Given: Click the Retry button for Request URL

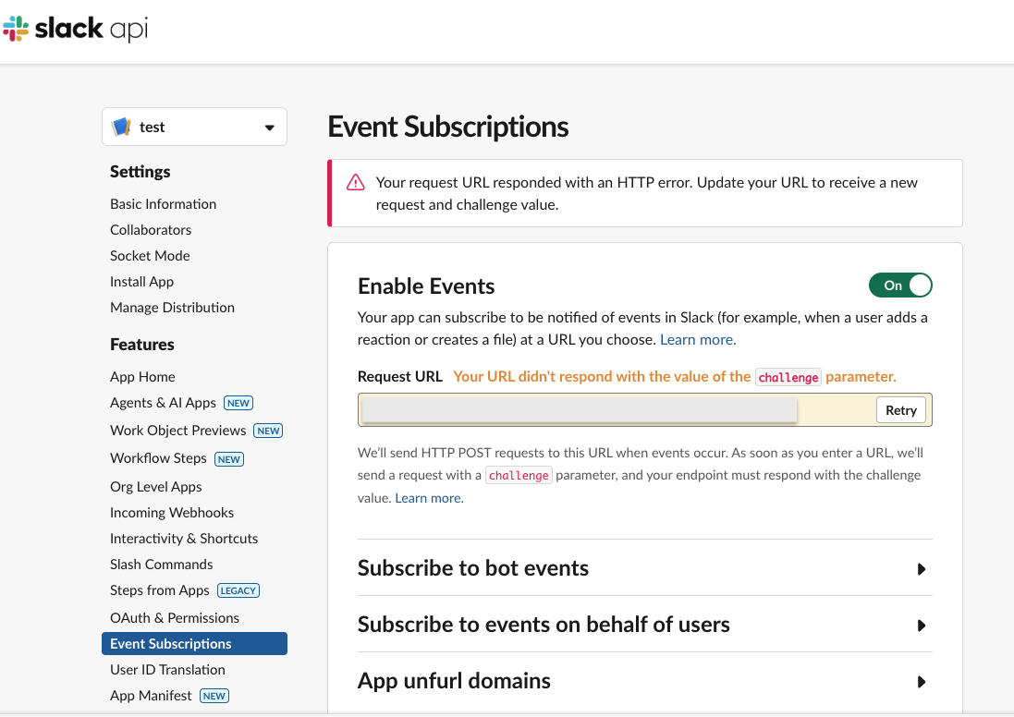Looking at the screenshot, I should point(900,410).
